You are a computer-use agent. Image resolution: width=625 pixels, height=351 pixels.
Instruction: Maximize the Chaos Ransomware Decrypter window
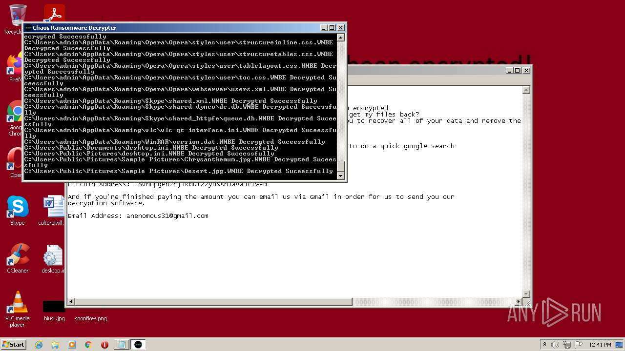(332, 28)
